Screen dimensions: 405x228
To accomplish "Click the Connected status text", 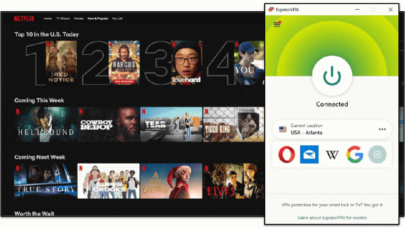I will pyautogui.click(x=332, y=104).
